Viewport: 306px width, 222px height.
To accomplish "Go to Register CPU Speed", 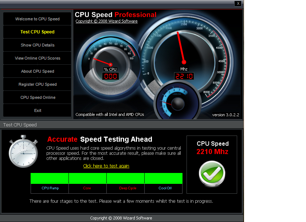I will [x=37, y=84].
